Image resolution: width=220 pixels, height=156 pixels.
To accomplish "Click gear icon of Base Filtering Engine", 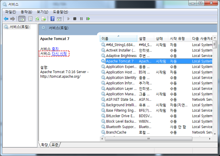I will click(x=103, y=111).
